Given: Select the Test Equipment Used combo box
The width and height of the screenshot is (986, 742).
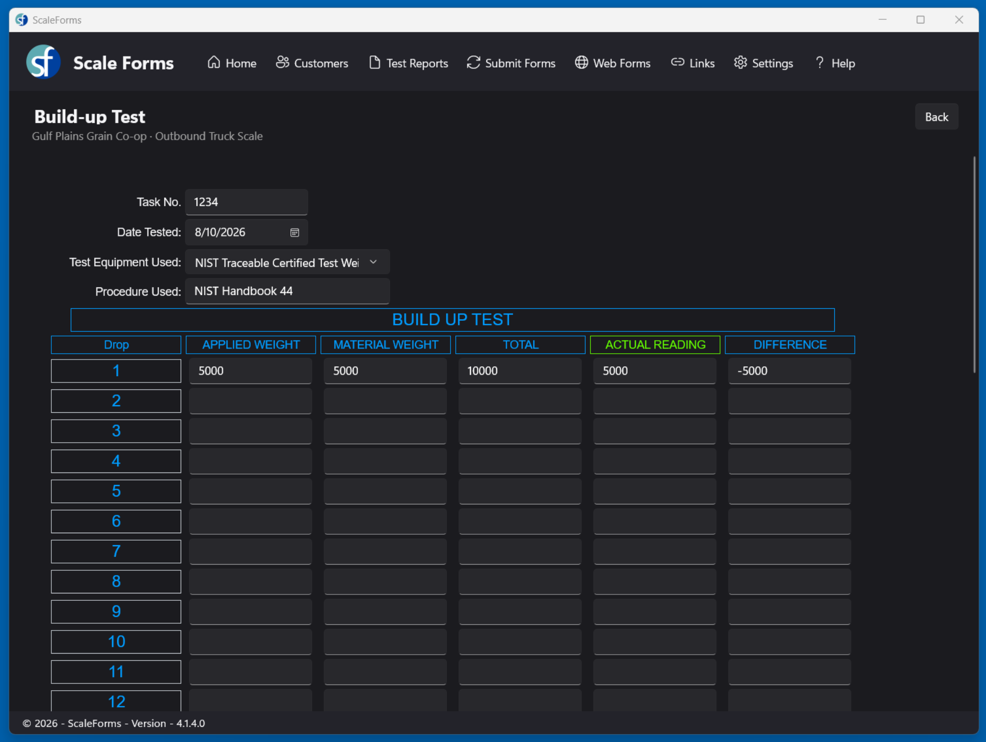Looking at the screenshot, I should 287,262.
